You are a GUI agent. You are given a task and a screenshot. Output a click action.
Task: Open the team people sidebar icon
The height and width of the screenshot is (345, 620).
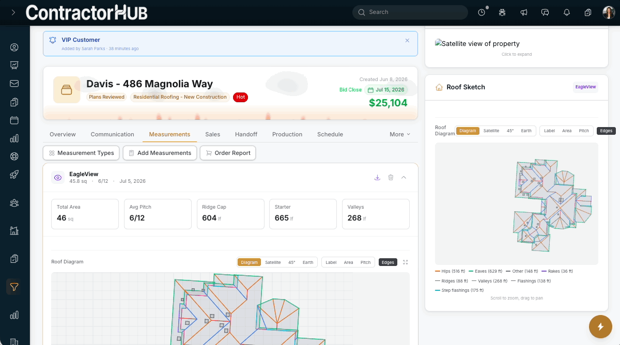click(14, 203)
